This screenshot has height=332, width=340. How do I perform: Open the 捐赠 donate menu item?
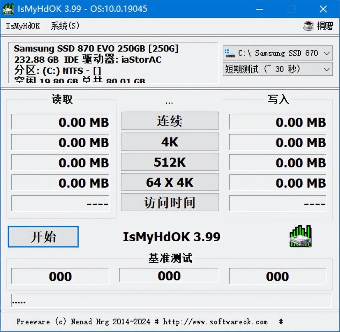[325, 26]
